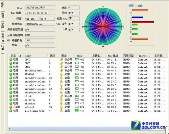Image resolution: width=169 pixels, height=134 pixels.
Task: Click the signal bar icon beside RSSI -77
Action: (77, 103)
